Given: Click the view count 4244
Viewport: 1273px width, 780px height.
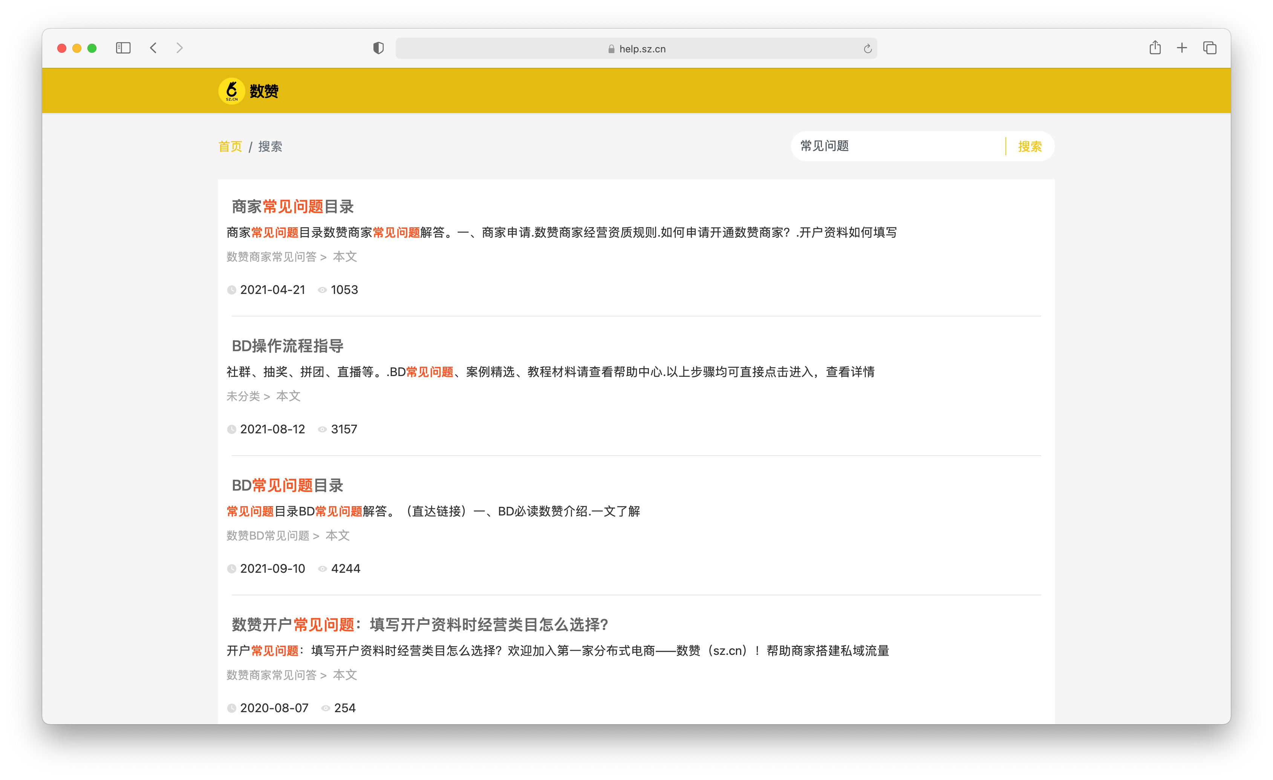Looking at the screenshot, I should click(346, 569).
